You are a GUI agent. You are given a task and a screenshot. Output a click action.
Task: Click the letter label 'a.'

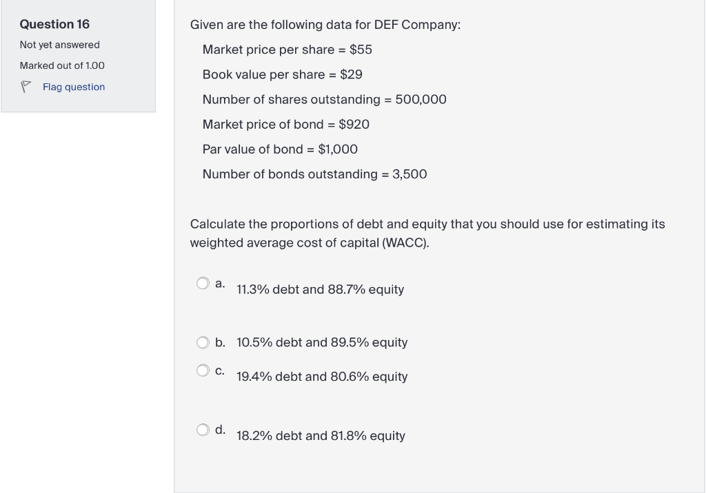pos(220,282)
